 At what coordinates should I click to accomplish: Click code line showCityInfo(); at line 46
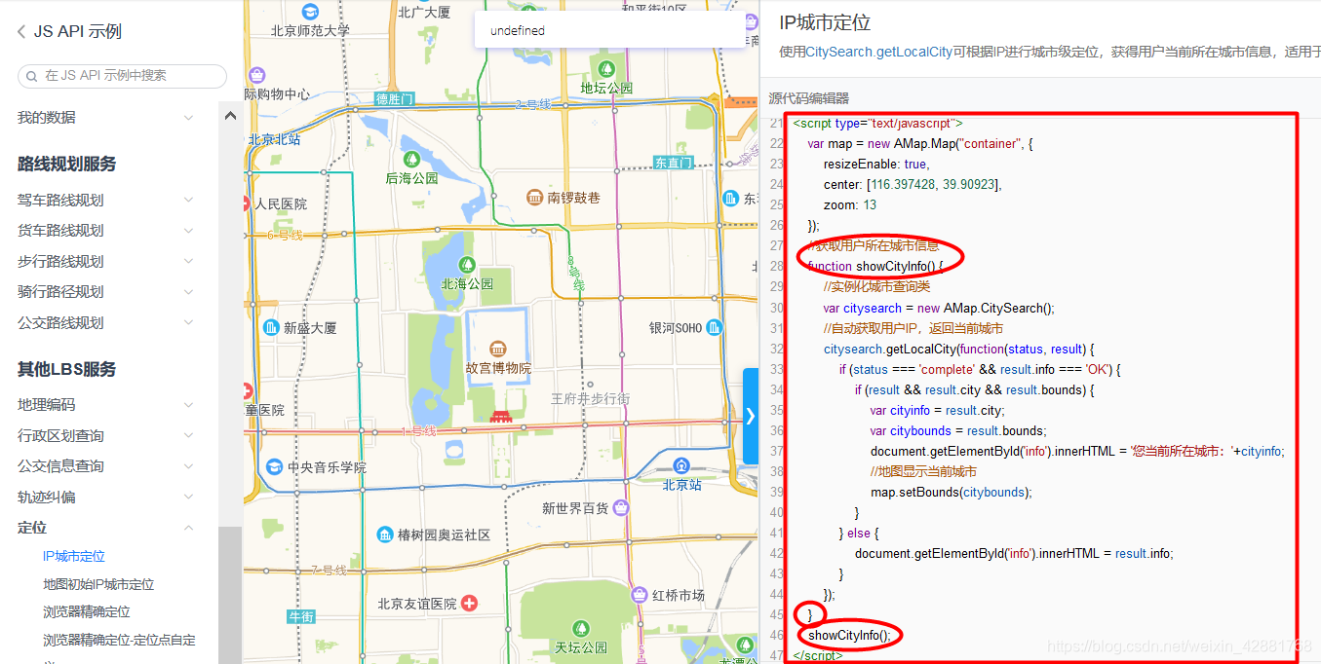(849, 635)
